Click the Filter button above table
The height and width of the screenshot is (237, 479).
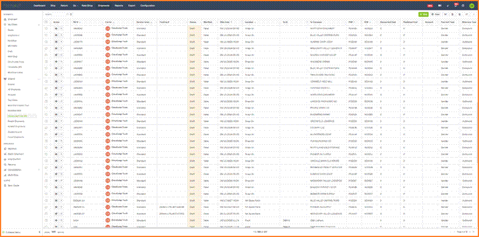point(436,14)
